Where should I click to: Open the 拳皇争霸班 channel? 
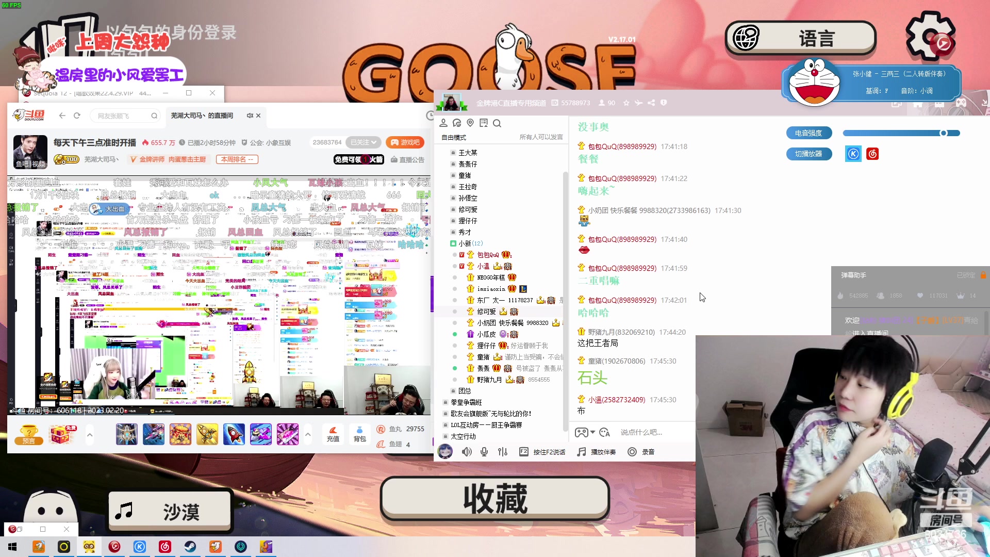pyautogui.click(x=466, y=402)
